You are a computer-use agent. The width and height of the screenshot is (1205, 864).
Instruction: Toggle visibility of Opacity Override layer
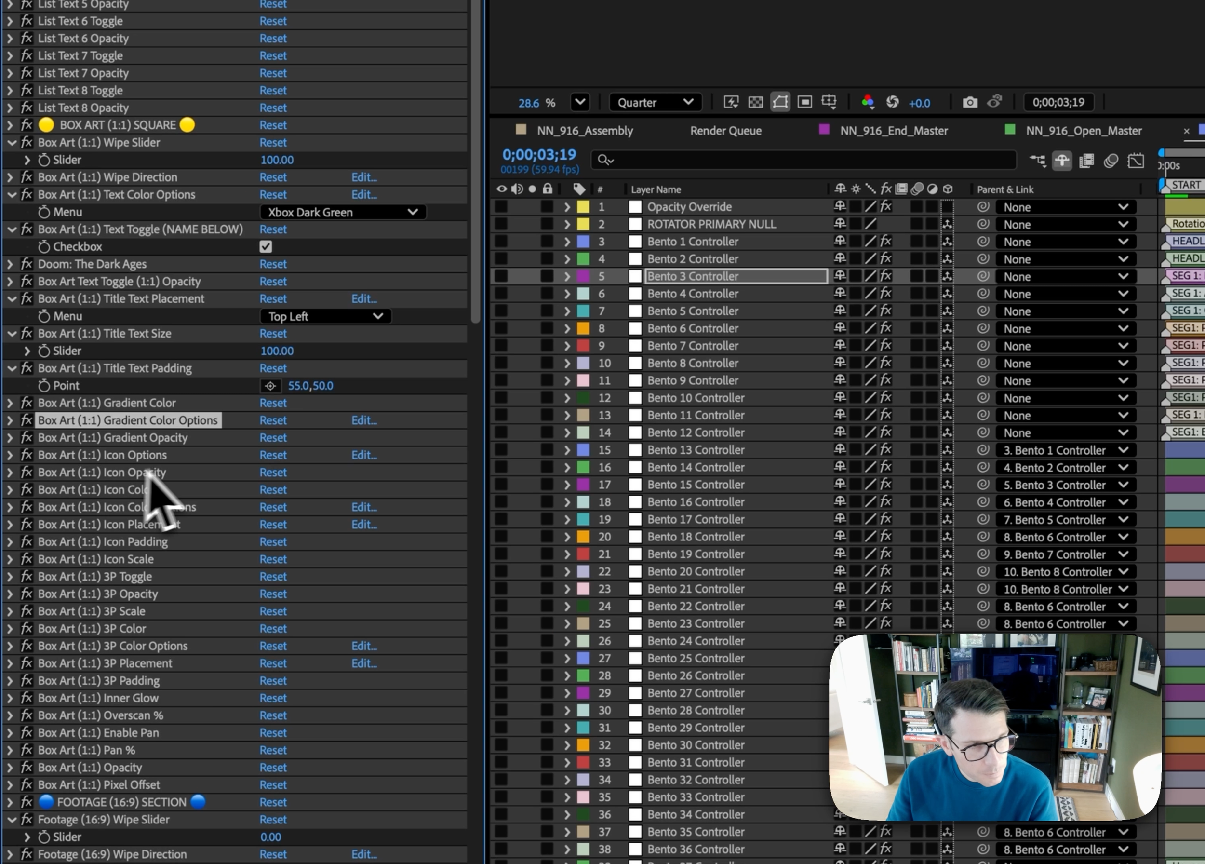pos(501,207)
